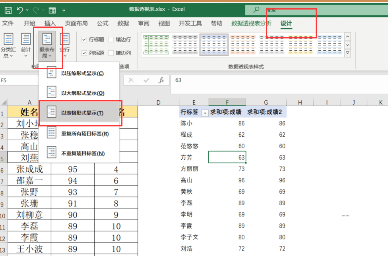Switch to the 开发工具 tab

(190, 23)
